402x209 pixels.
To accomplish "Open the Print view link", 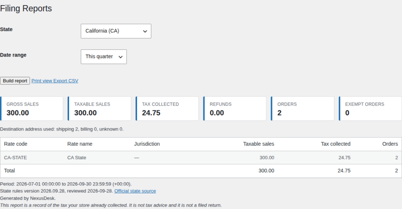I will 42,81.
